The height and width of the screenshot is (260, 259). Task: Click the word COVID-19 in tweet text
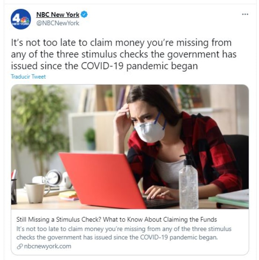coord(102,66)
